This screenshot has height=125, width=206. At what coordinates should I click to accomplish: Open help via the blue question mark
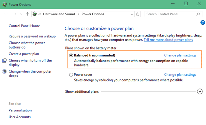(203, 22)
